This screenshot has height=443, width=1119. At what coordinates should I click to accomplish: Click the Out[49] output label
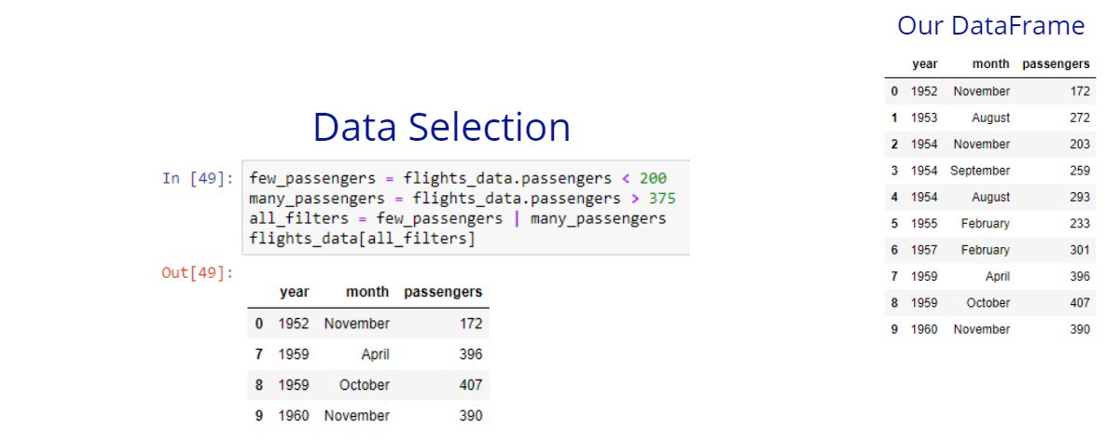pos(198,272)
